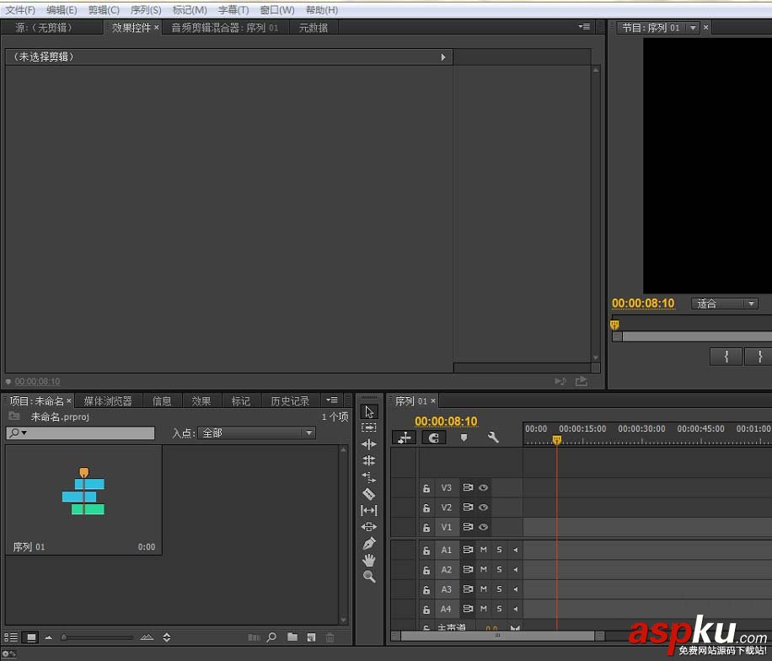Screen dimensions: 772x661
Task: Open the 序列(S) menu
Action: (146, 10)
